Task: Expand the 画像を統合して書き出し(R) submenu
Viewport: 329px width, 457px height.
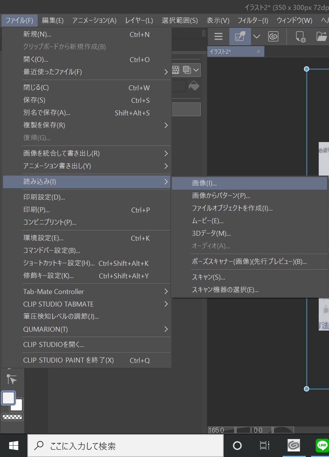Action: [x=166, y=153]
